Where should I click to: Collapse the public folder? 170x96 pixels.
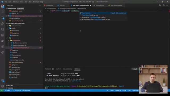24,28
